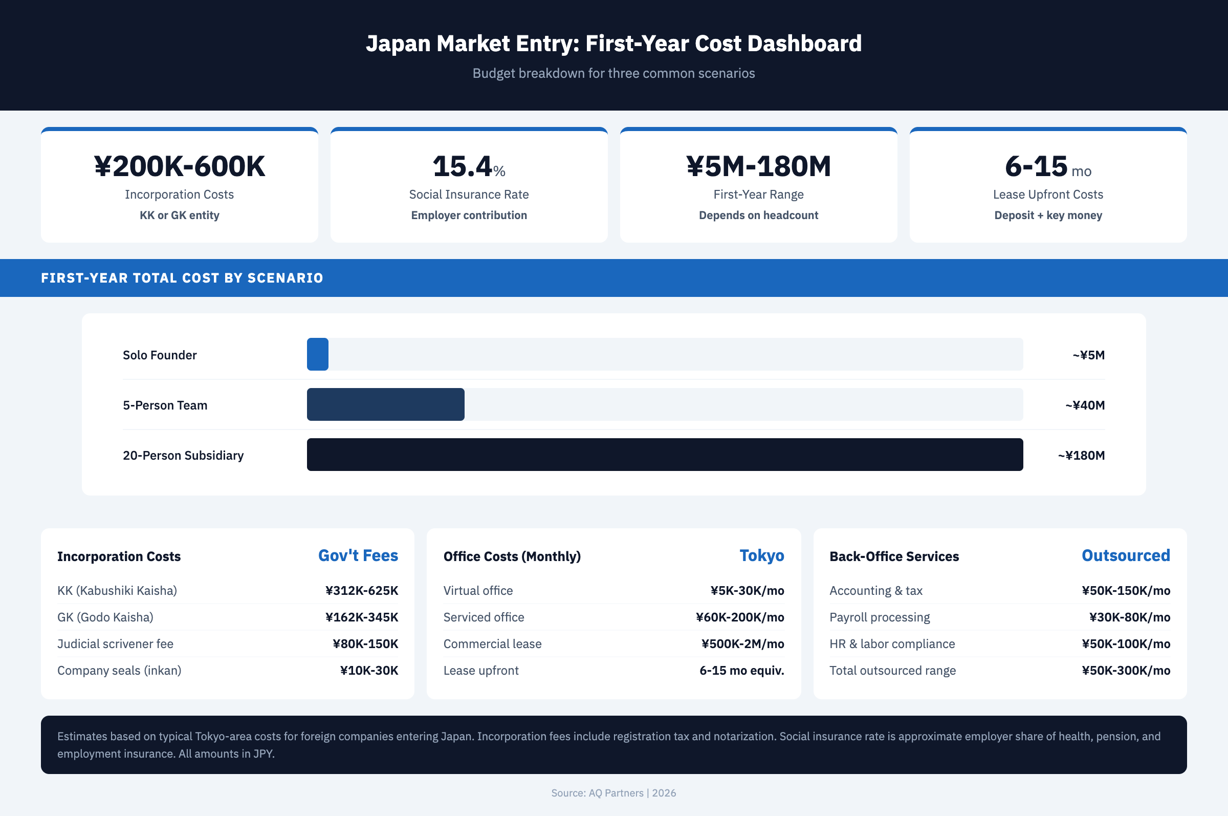Screen dimensions: 1228x816
Task: Click the 20-Person Subsidiary dark bar
Action: click(x=665, y=454)
